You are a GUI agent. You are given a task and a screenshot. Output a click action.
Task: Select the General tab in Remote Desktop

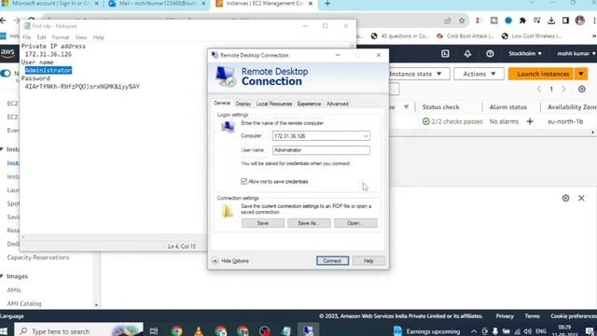tap(222, 104)
